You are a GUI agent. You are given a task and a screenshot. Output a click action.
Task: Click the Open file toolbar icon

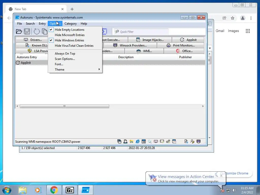pyautogui.click(x=19, y=31)
